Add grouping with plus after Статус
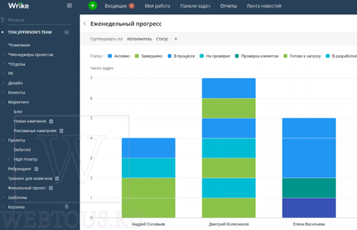Screen dimensions: 357x230 click(x=176, y=39)
